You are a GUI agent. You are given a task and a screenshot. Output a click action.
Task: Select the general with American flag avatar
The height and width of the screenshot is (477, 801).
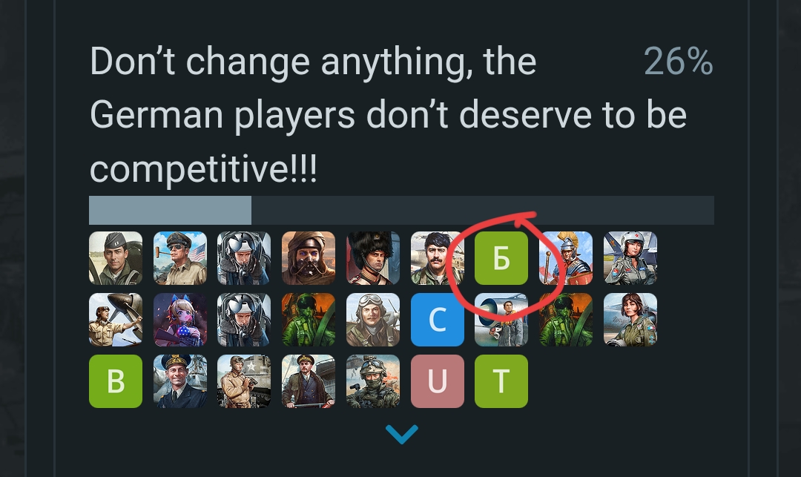[x=179, y=258]
